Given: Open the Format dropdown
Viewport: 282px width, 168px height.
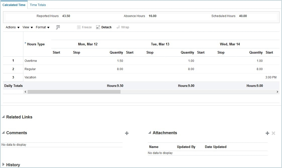Looking at the screenshot, I should pos(41,27).
